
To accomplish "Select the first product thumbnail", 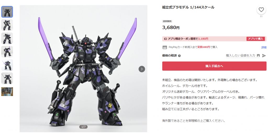I will (7, 12).
